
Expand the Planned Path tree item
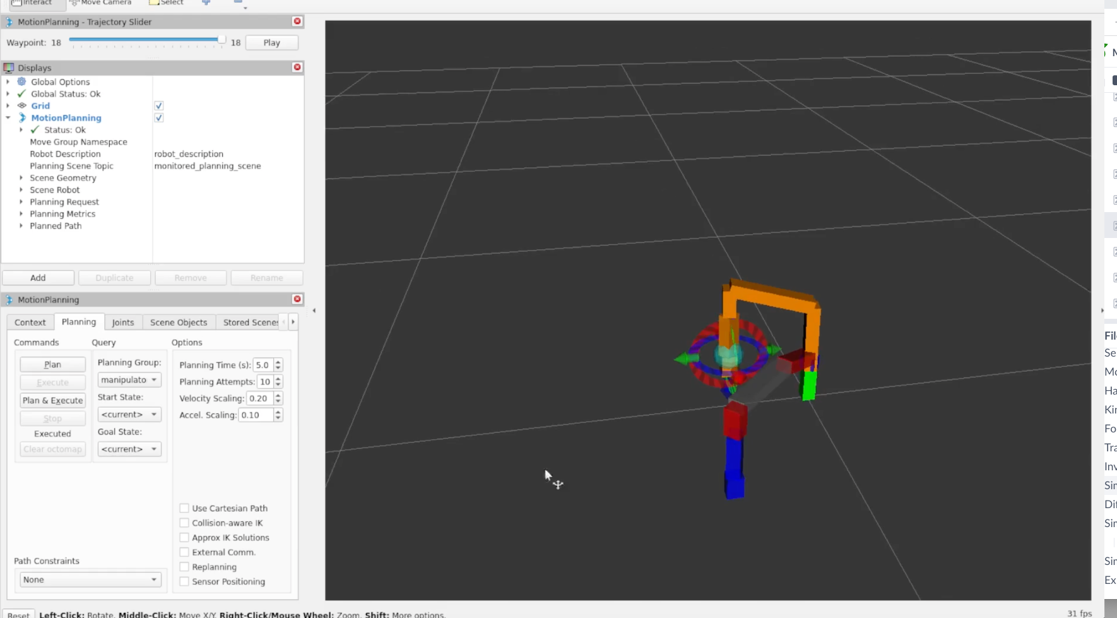[21, 226]
